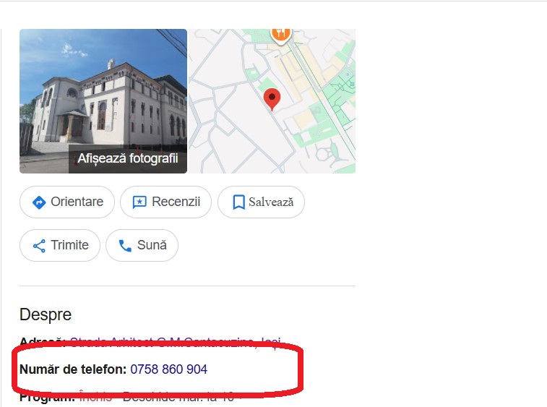The image size is (547, 407).
Task: Click the bookmark icon beside Salvează
Action: tap(238, 202)
